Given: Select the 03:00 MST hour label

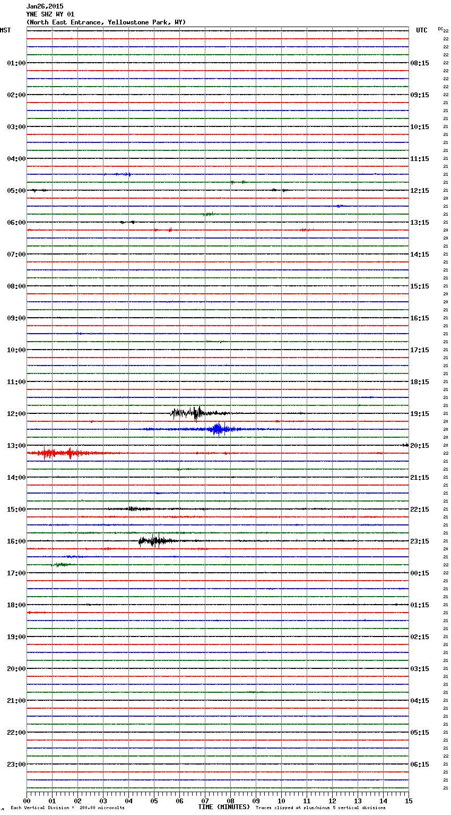Looking at the screenshot, I should (16, 127).
